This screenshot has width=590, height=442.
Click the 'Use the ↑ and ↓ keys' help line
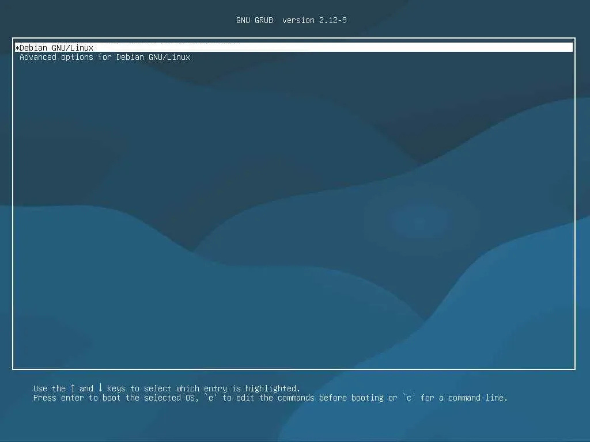click(x=167, y=388)
